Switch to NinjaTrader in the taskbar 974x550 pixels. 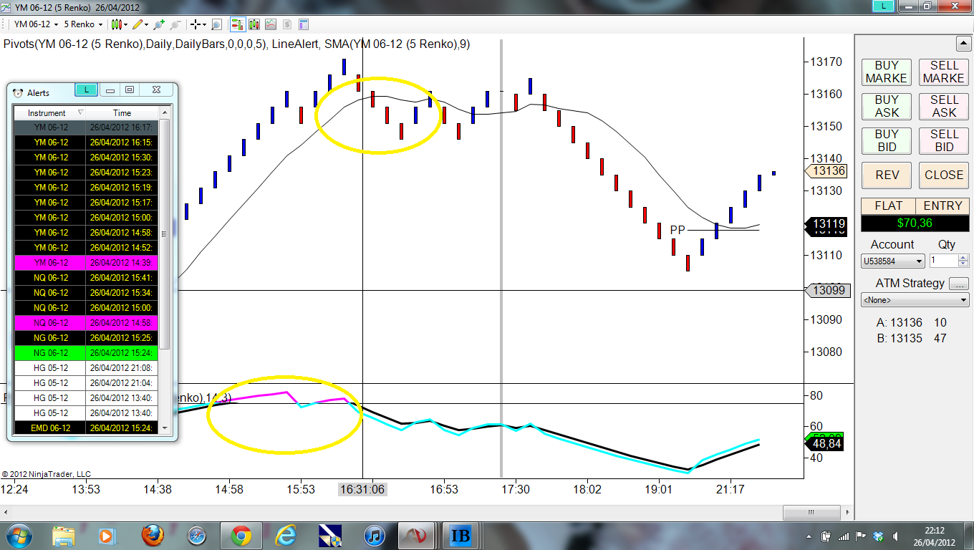tap(415, 536)
